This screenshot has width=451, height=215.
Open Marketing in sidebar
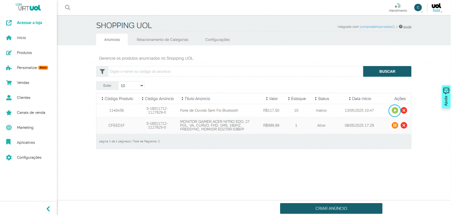25,127
